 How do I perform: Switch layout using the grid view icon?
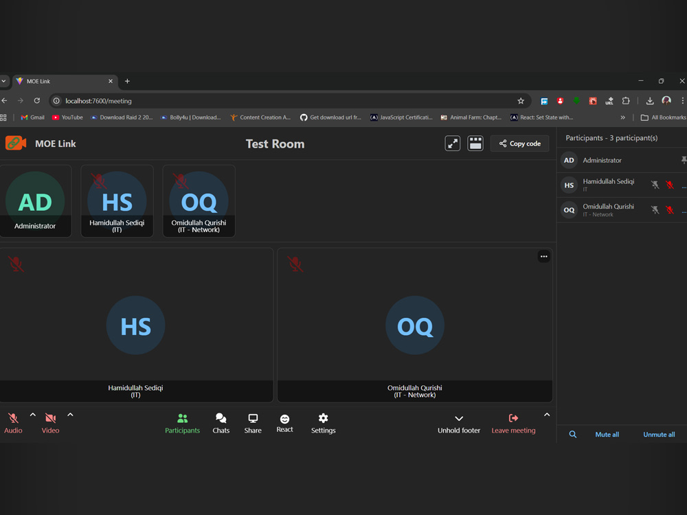click(x=475, y=144)
